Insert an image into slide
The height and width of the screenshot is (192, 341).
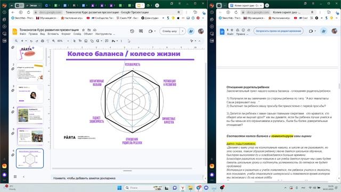pyautogui.click(x=86, y=41)
